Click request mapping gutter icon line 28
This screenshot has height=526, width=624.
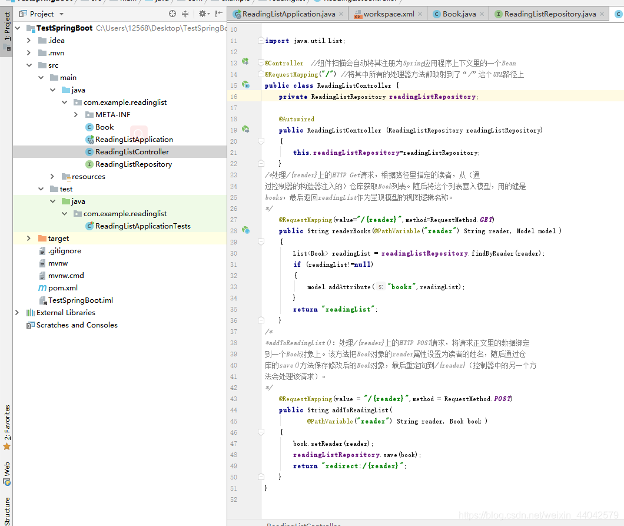click(246, 230)
